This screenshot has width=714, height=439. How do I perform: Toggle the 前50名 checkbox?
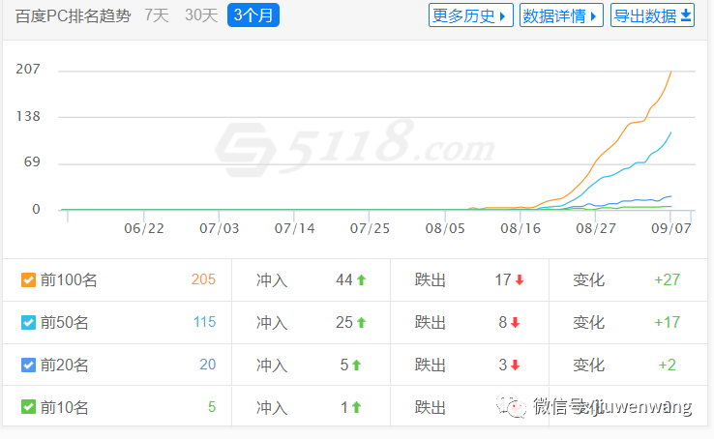[x=28, y=323]
